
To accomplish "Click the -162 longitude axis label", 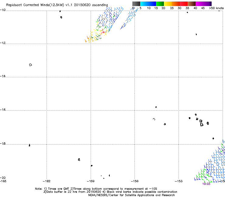I will pyautogui.click(x=47, y=181).
